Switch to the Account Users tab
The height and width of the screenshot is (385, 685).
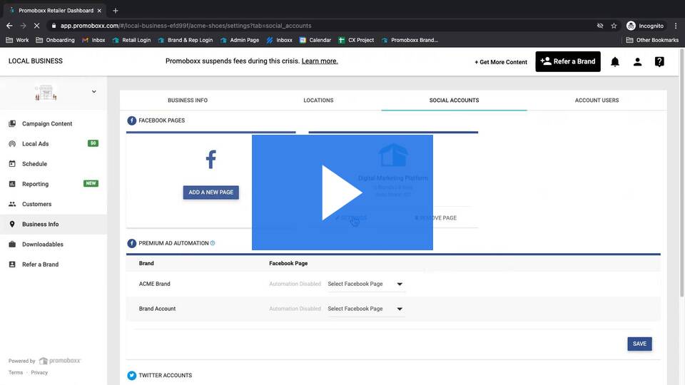[597, 101]
